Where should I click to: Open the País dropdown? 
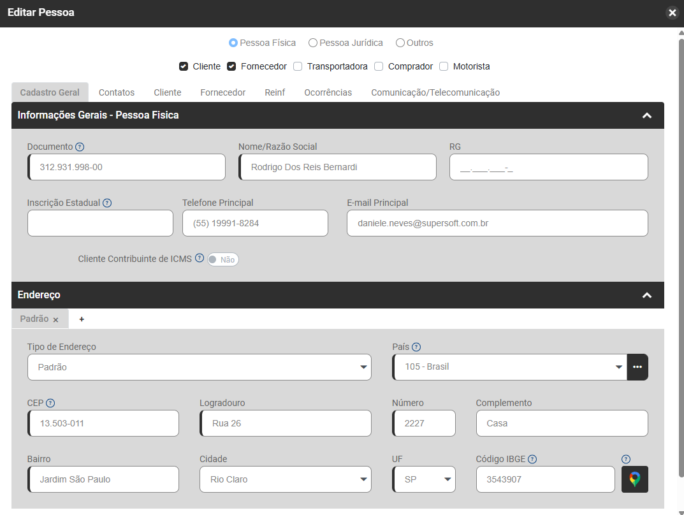tap(509, 367)
